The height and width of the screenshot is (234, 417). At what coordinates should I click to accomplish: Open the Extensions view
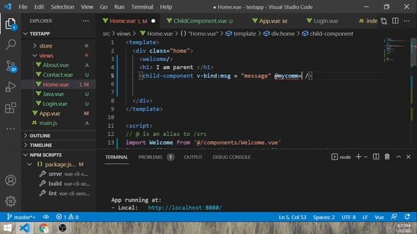pyautogui.click(x=10, y=108)
